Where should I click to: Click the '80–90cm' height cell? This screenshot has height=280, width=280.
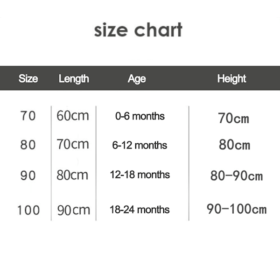237,175
